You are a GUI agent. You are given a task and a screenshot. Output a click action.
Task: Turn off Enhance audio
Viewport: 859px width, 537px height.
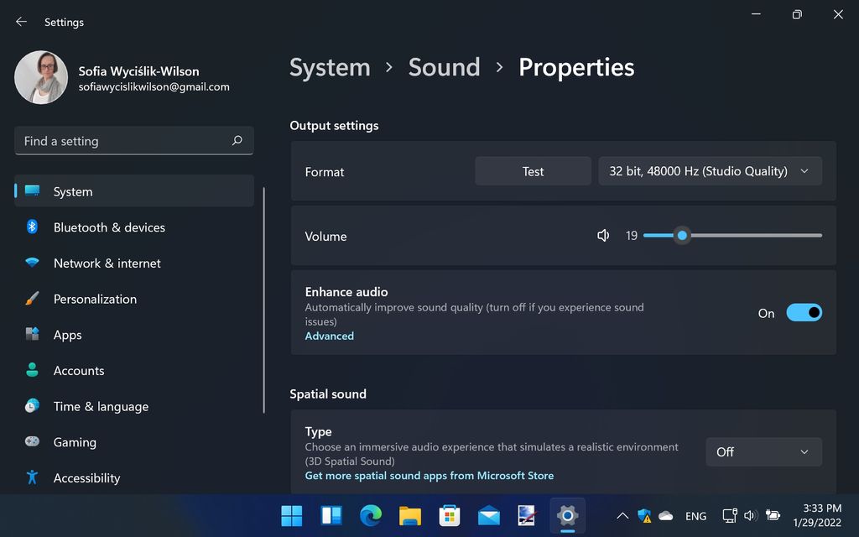pos(803,312)
